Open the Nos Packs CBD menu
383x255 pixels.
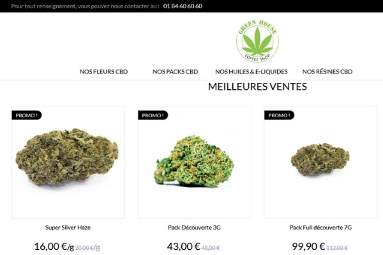point(176,72)
